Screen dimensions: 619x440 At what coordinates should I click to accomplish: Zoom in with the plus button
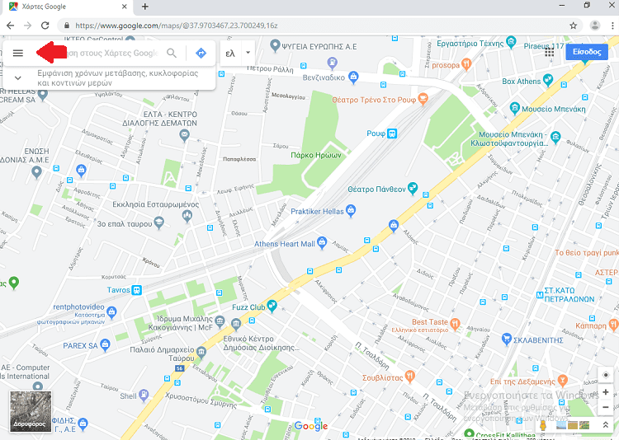606,392
